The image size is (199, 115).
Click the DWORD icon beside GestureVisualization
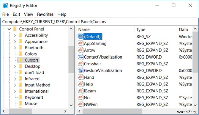[80, 70]
